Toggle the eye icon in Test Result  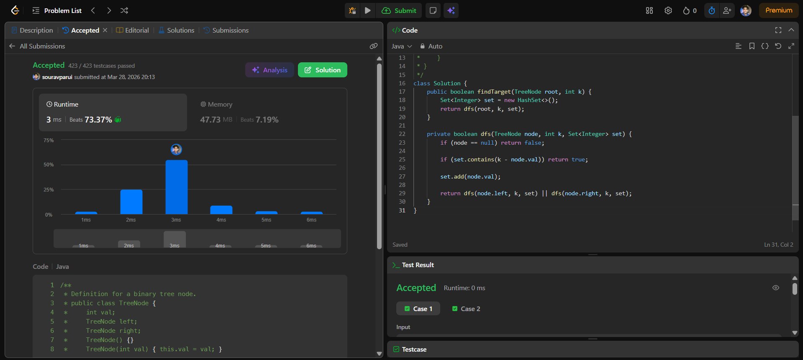click(775, 288)
